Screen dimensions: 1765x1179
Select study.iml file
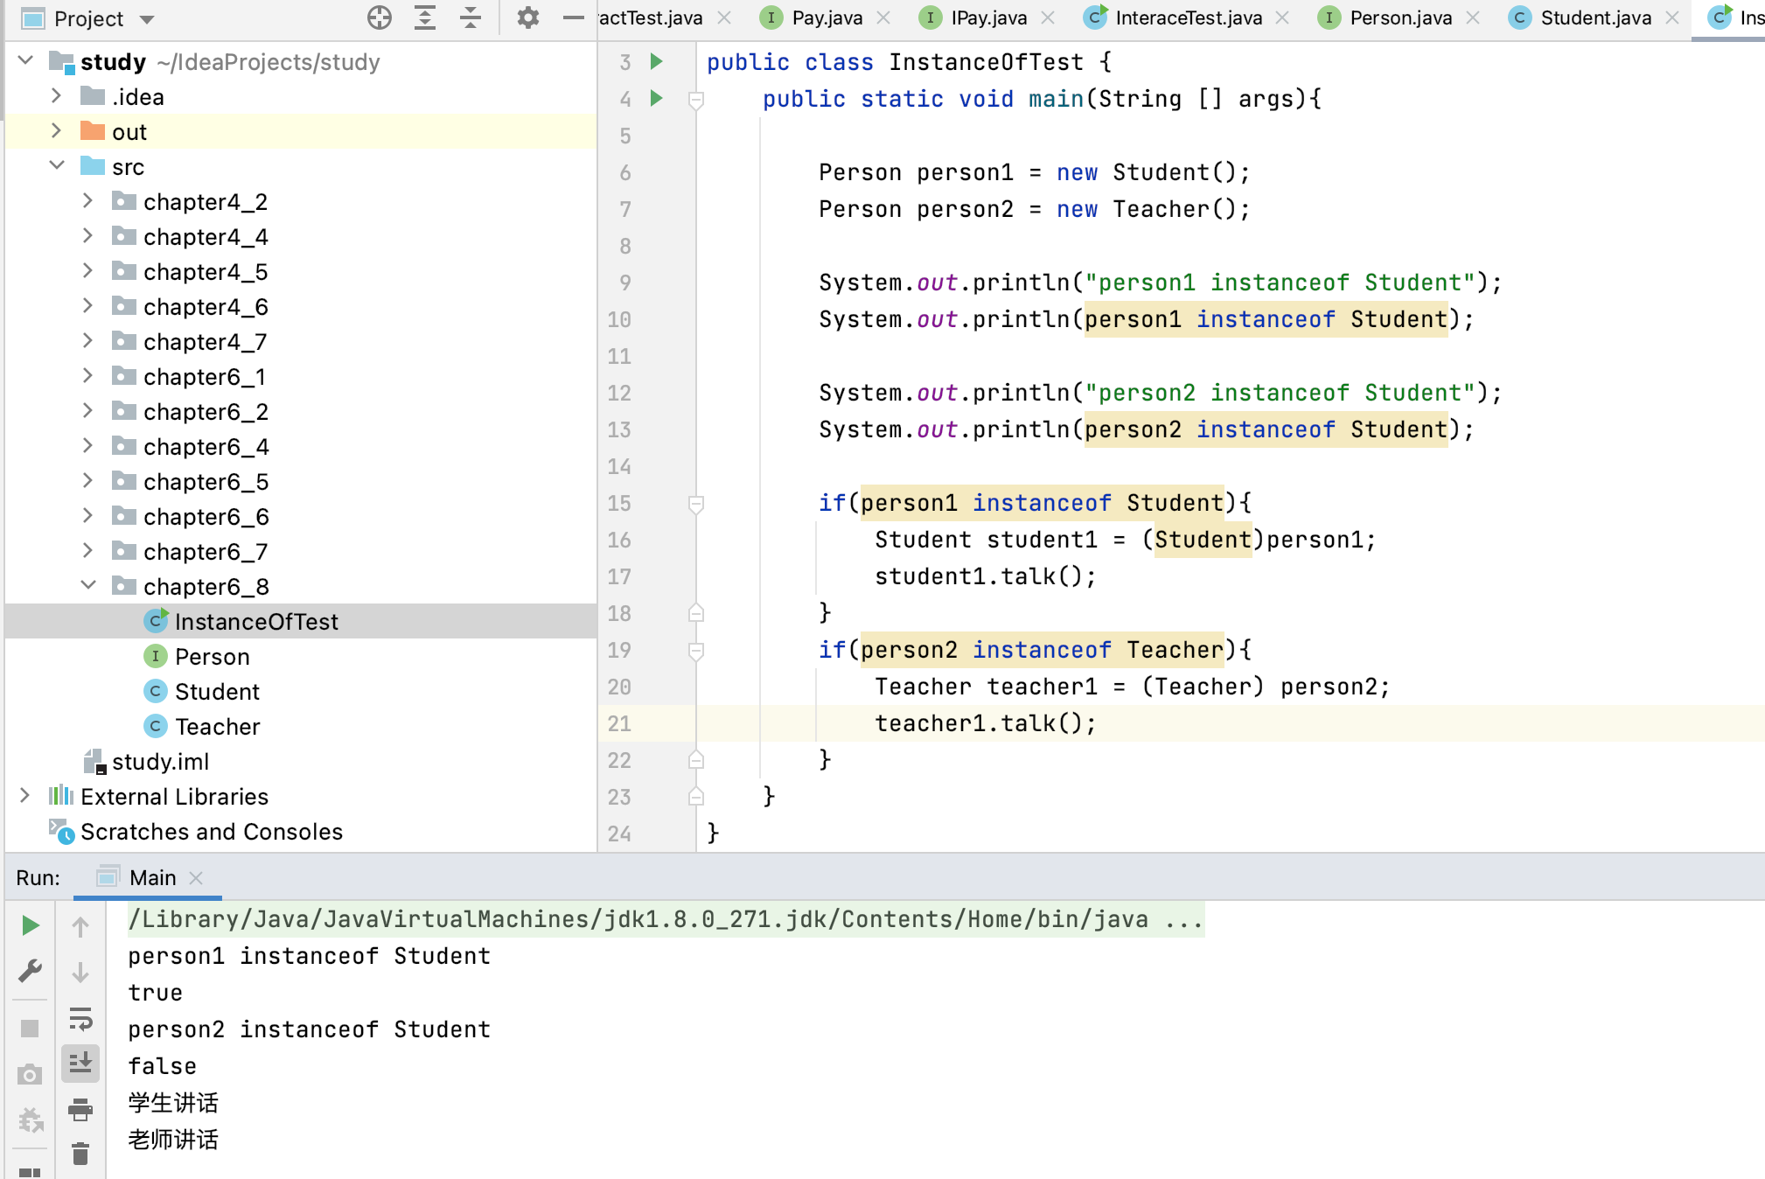301,761
